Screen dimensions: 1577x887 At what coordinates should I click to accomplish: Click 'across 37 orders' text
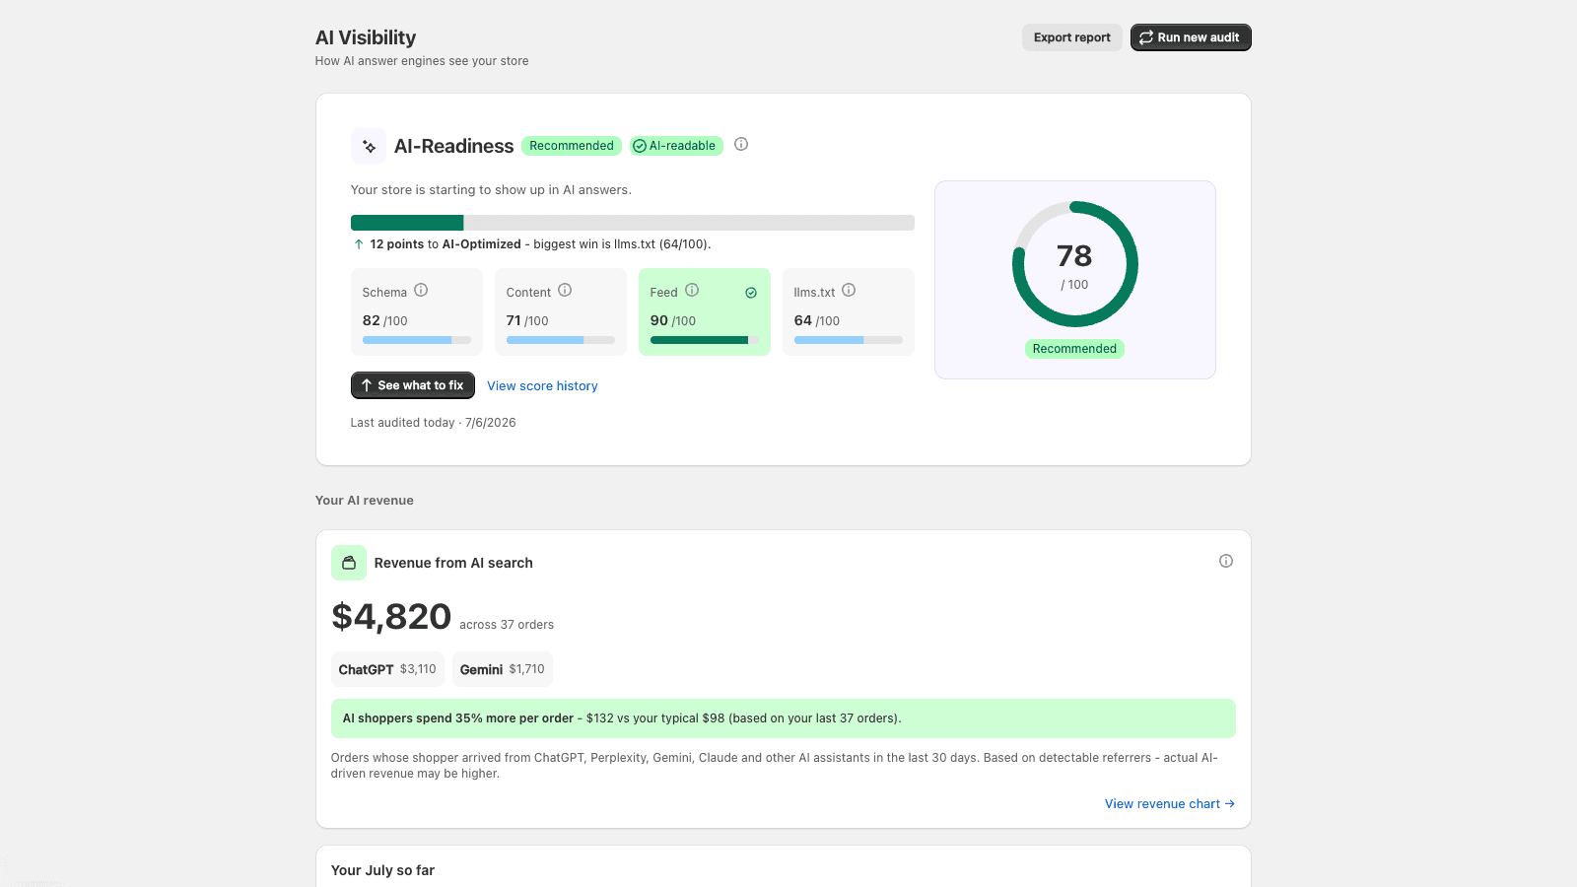[507, 625]
